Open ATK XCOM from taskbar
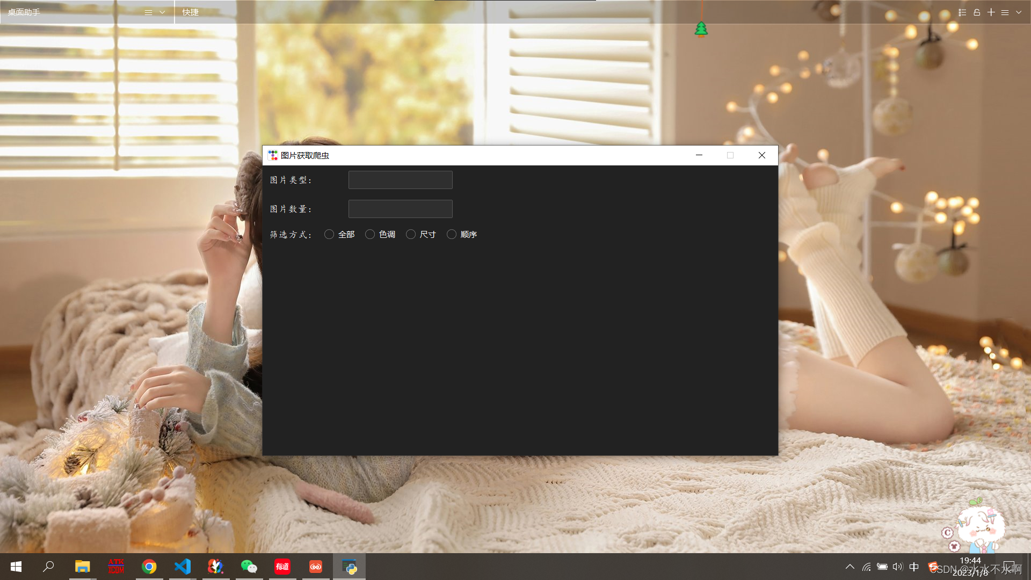This screenshot has width=1031, height=580. pos(116,567)
